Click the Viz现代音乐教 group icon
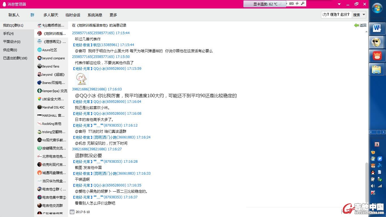This screenshot has width=386, height=217. click(40, 140)
